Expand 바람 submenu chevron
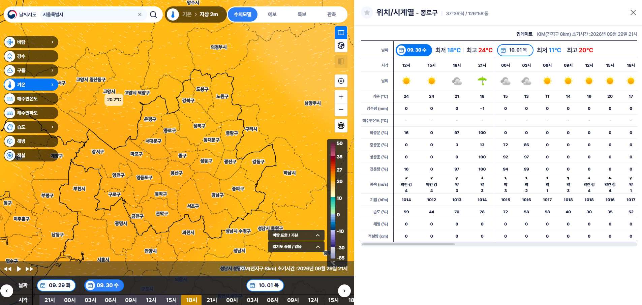The width and height of the screenshot is (642, 305). (x=52, y=42)
